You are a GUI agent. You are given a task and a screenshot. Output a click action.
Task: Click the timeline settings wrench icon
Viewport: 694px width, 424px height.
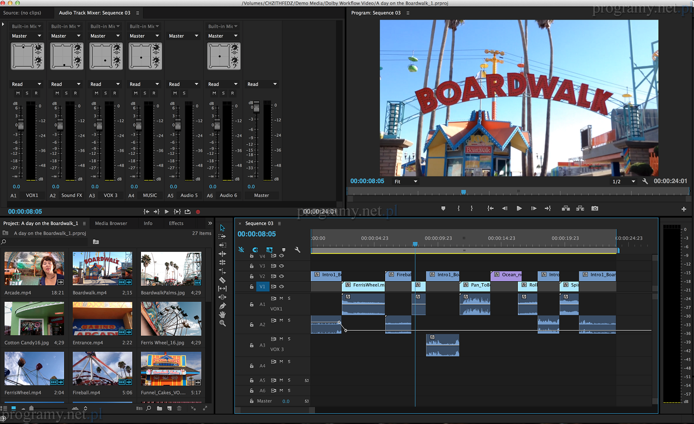tap(297, 250)
